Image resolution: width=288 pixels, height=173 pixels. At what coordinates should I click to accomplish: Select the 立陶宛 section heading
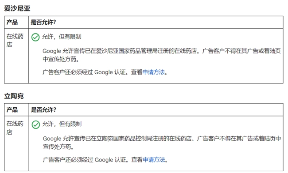(14, 96)
